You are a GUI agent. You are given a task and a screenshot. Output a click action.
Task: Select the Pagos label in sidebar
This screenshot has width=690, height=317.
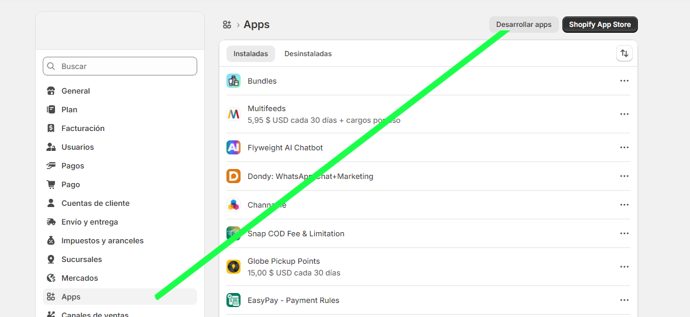point(73,166)
